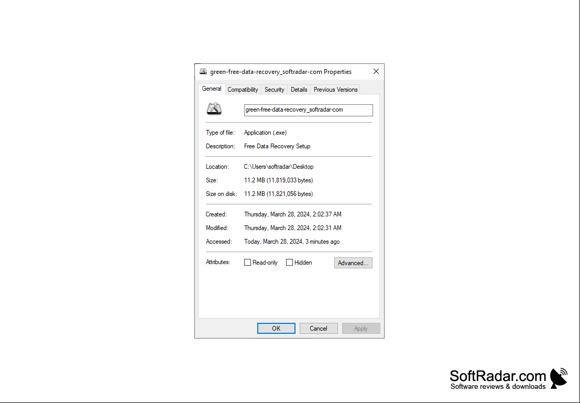
Task: Click the 'Attributes:' label
Action: (x=218, y=262)
